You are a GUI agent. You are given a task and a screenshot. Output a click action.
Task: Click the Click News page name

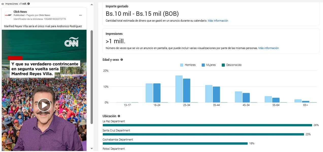click(20, 12)
